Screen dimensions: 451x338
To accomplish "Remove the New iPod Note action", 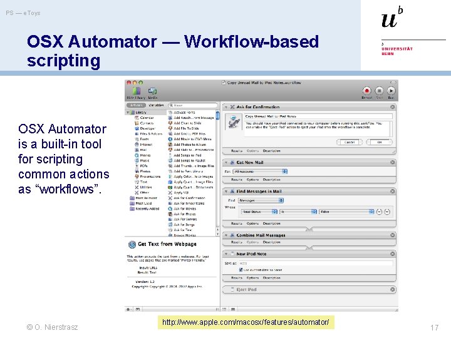I will [392, 253].
